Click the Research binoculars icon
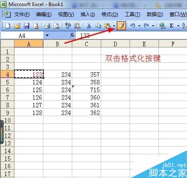Viewport: 187px width, 178px height. [77, 26]
